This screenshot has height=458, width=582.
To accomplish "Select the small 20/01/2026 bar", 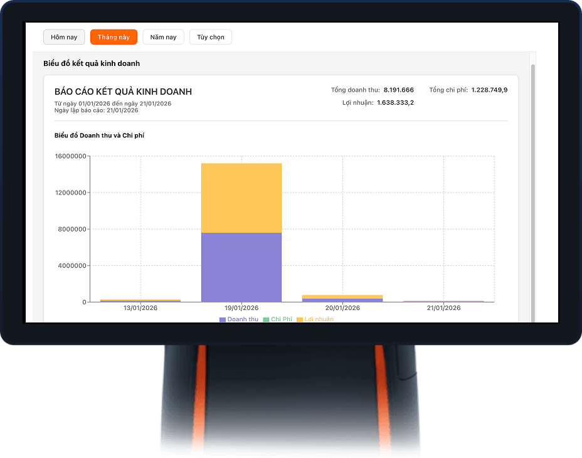I will coord(342,299).
